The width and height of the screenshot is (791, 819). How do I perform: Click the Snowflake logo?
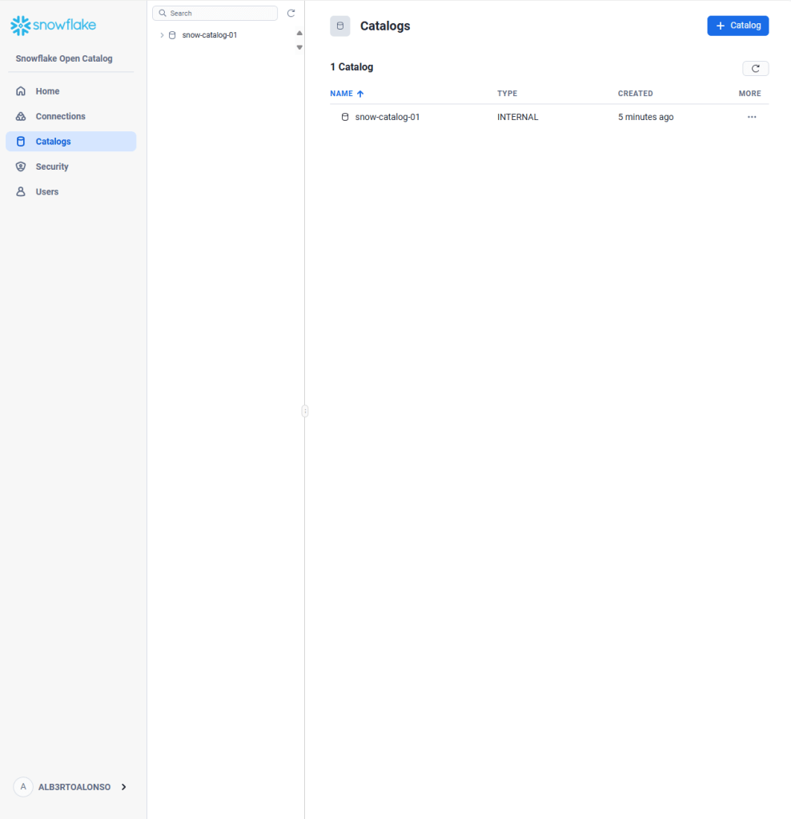[x=53, y=26]
